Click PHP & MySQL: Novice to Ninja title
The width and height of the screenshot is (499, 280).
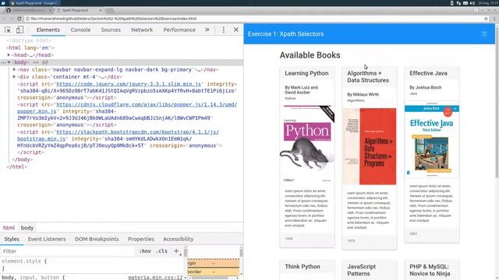coord(430,270)
